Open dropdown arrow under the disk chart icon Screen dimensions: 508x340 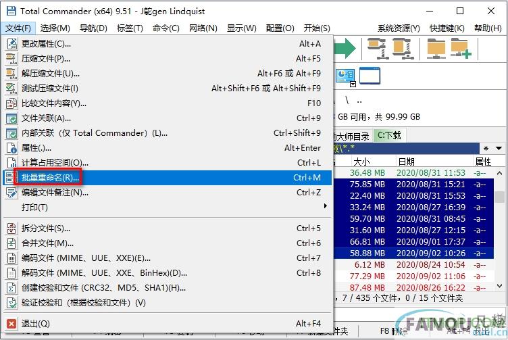(x=353, y=84)
